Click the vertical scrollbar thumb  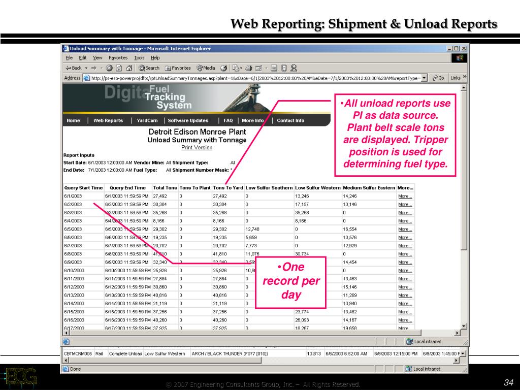tap(464, 171)
